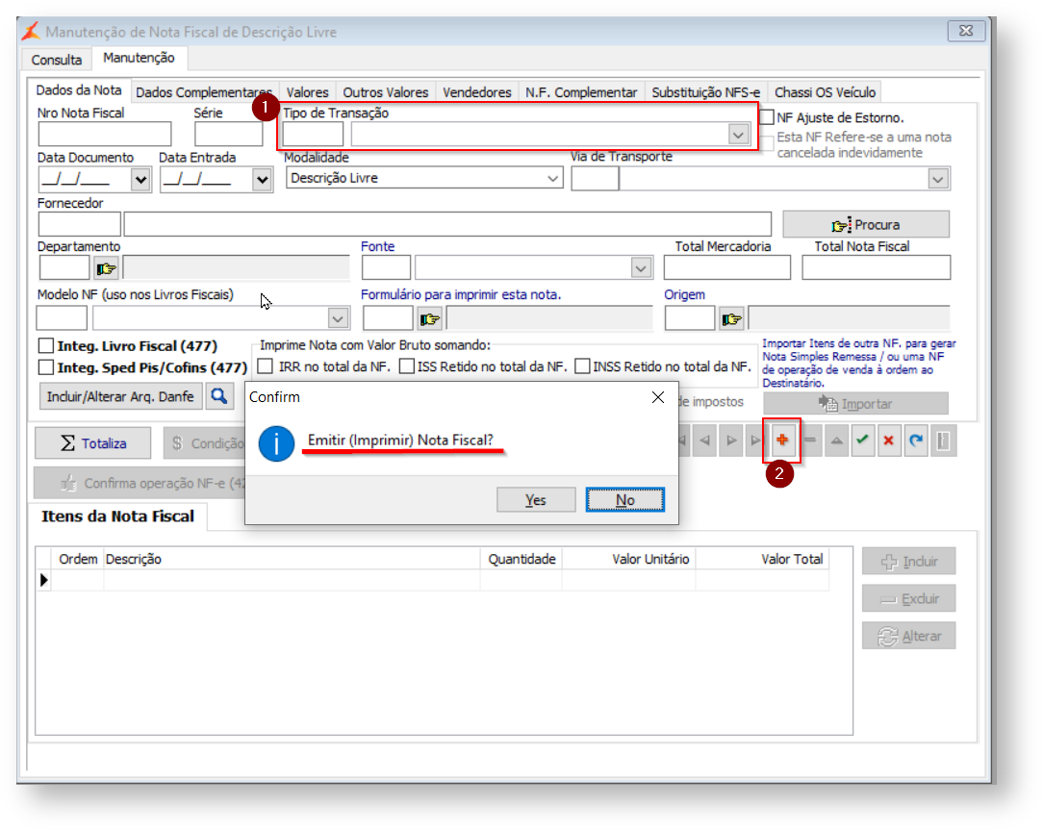Click the last navigator toolbar icon
Image resolution: width=1043 pixels, height=831 pixels.
coord(943,441)
